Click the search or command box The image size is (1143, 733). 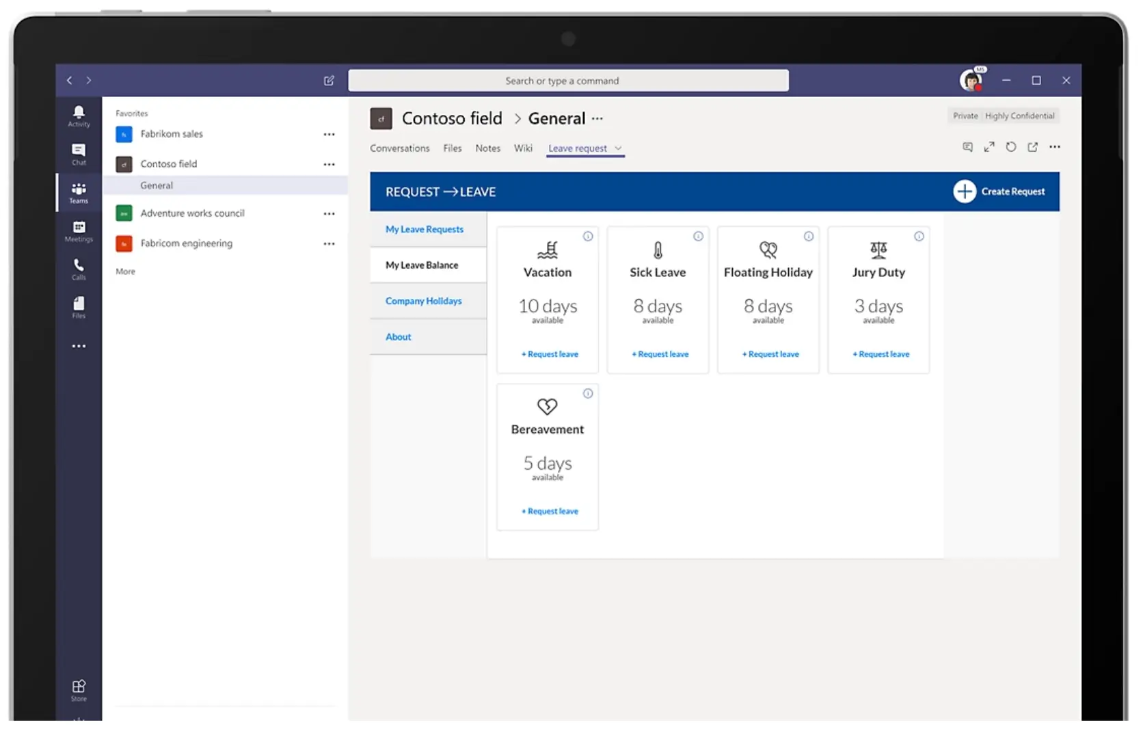(x=568, y=81)
